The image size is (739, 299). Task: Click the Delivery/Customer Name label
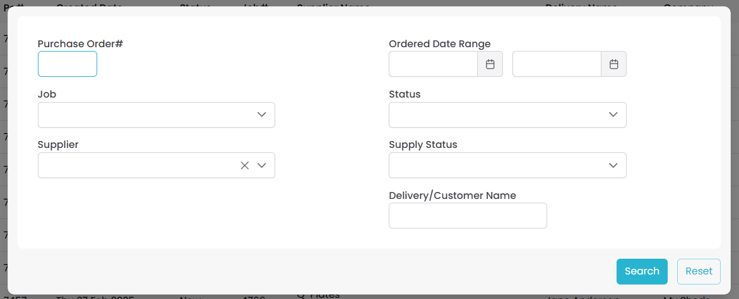pyautogui.click(x=452, y=196)
